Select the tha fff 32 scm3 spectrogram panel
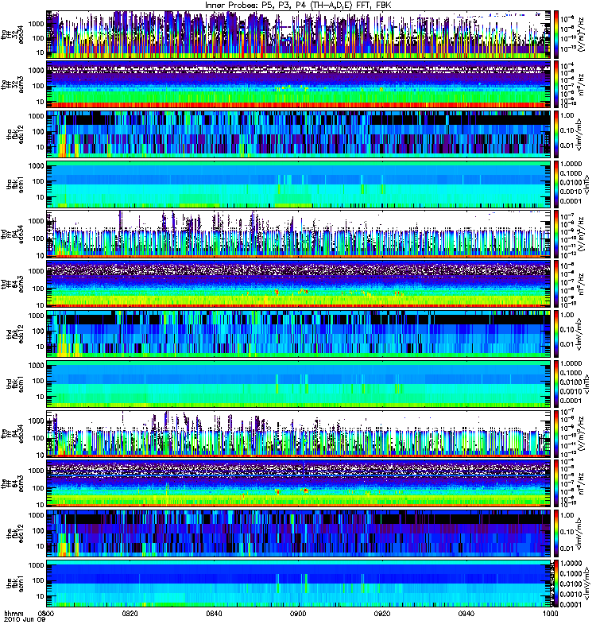596x636 pixels. (299, 85)
